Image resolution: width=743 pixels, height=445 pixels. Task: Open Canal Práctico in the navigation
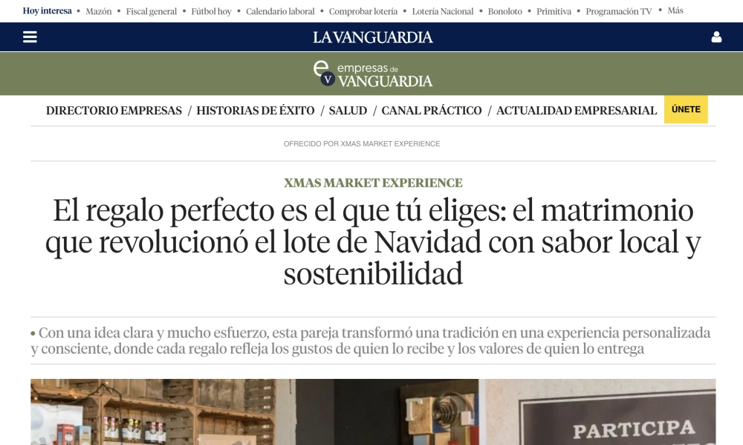[432, 111]
